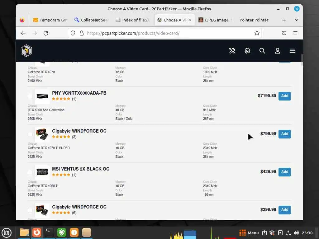Click the browser forward arrow

click(35, 33)
